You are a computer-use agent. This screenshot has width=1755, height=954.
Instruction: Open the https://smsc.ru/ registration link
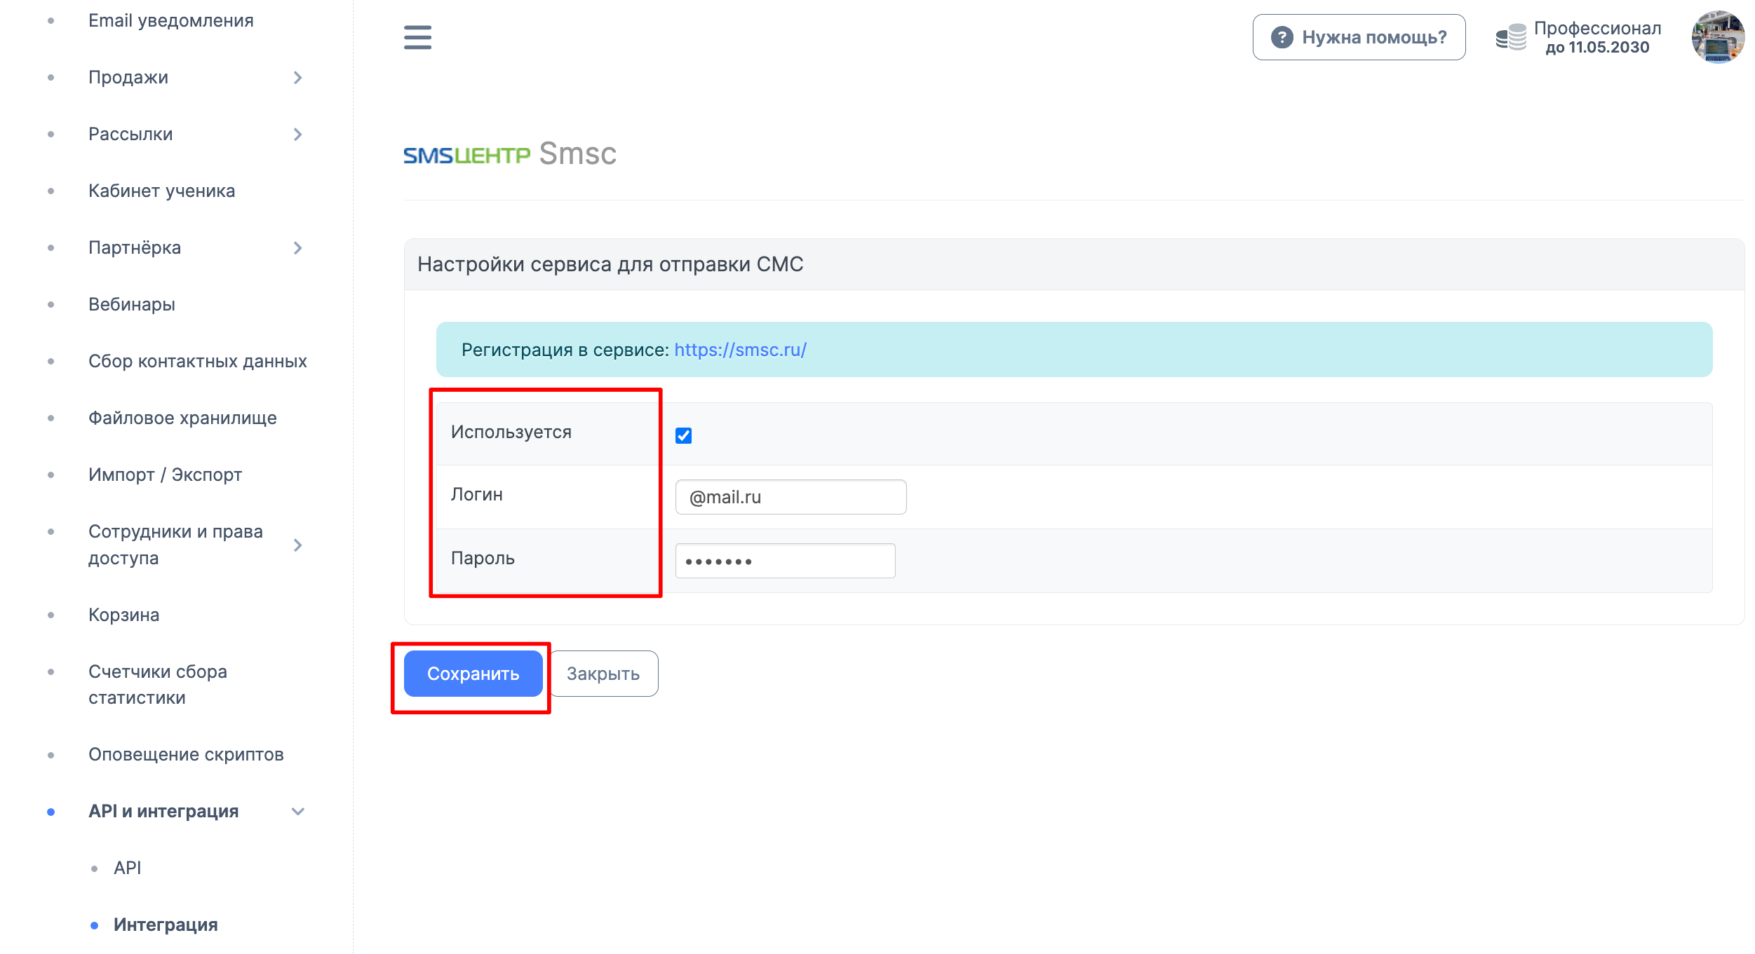coord(740,350)
